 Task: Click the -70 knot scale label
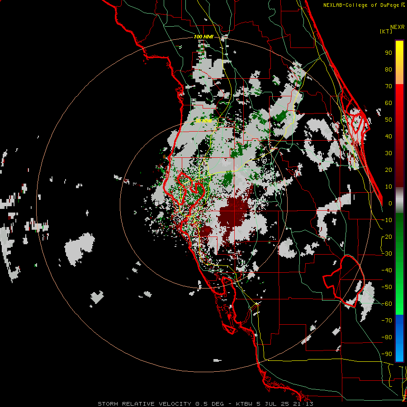387,320
